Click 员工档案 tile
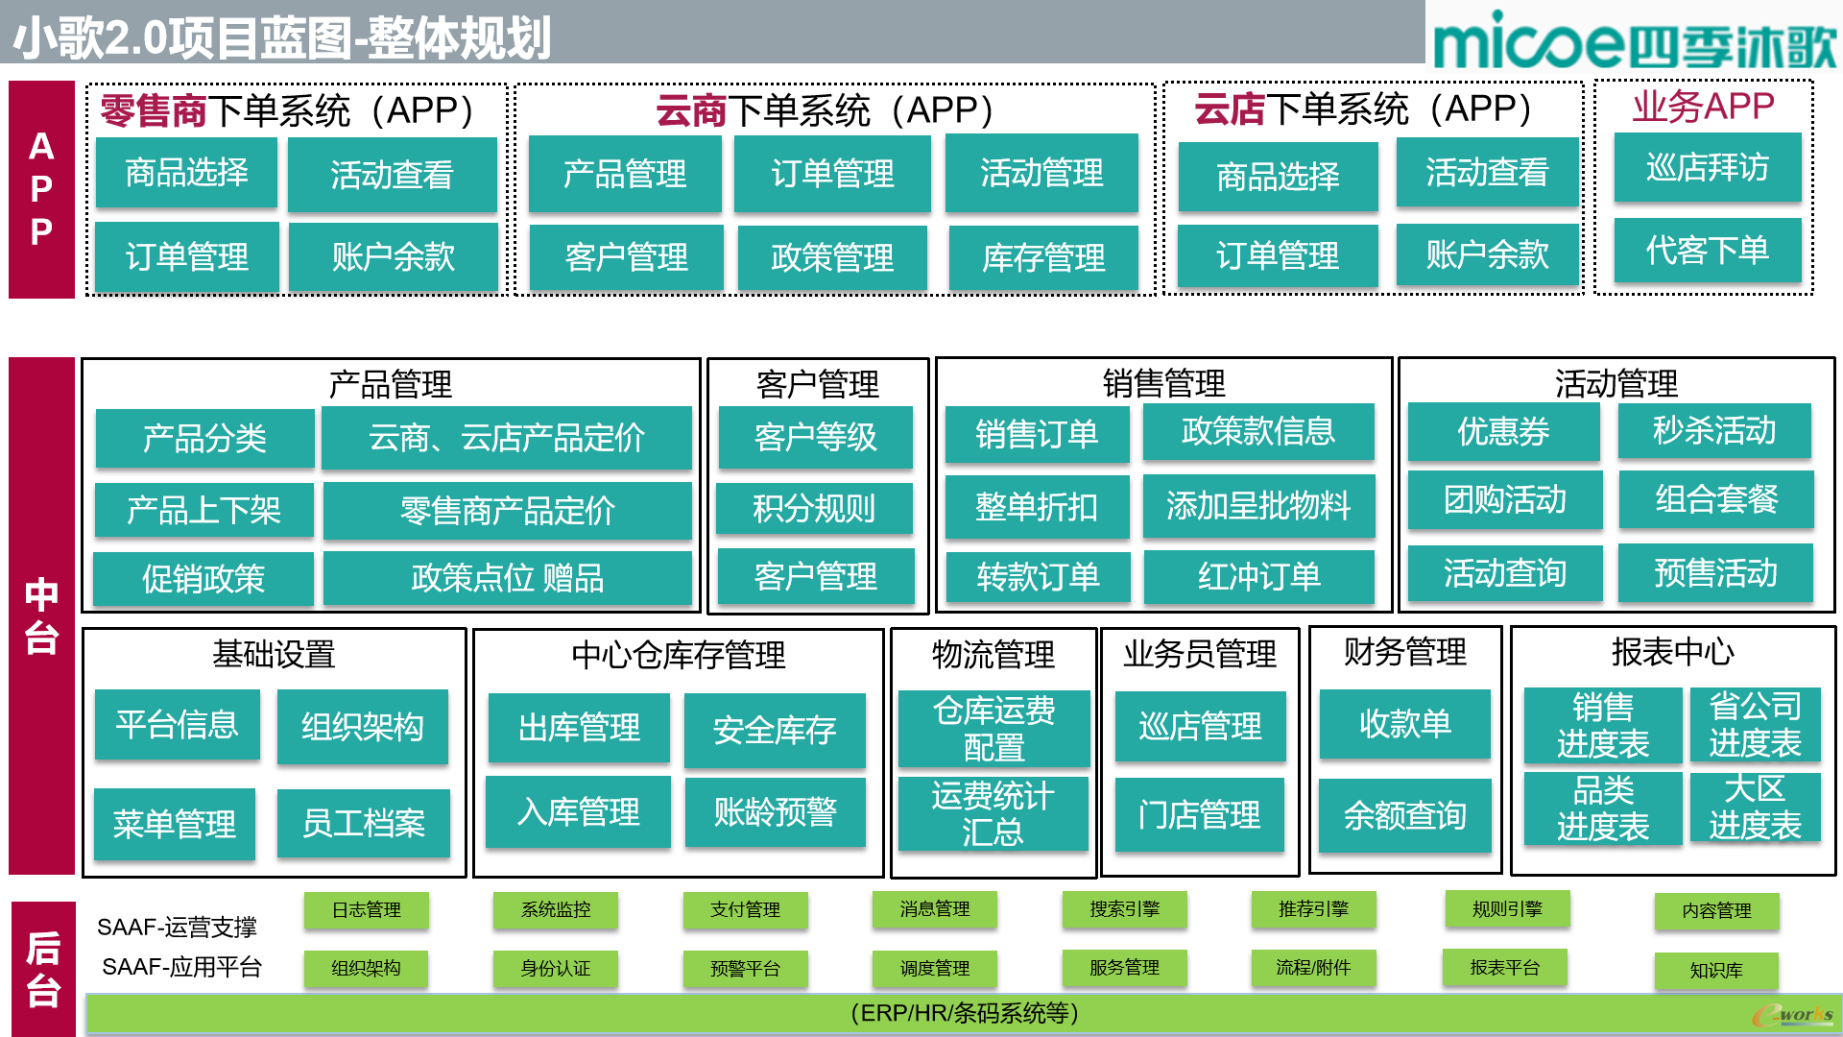 point(364,823)
